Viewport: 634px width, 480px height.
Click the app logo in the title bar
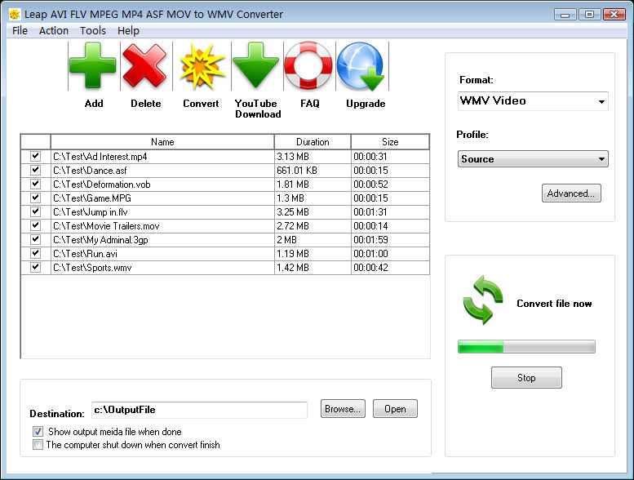[x=15, y=15]
